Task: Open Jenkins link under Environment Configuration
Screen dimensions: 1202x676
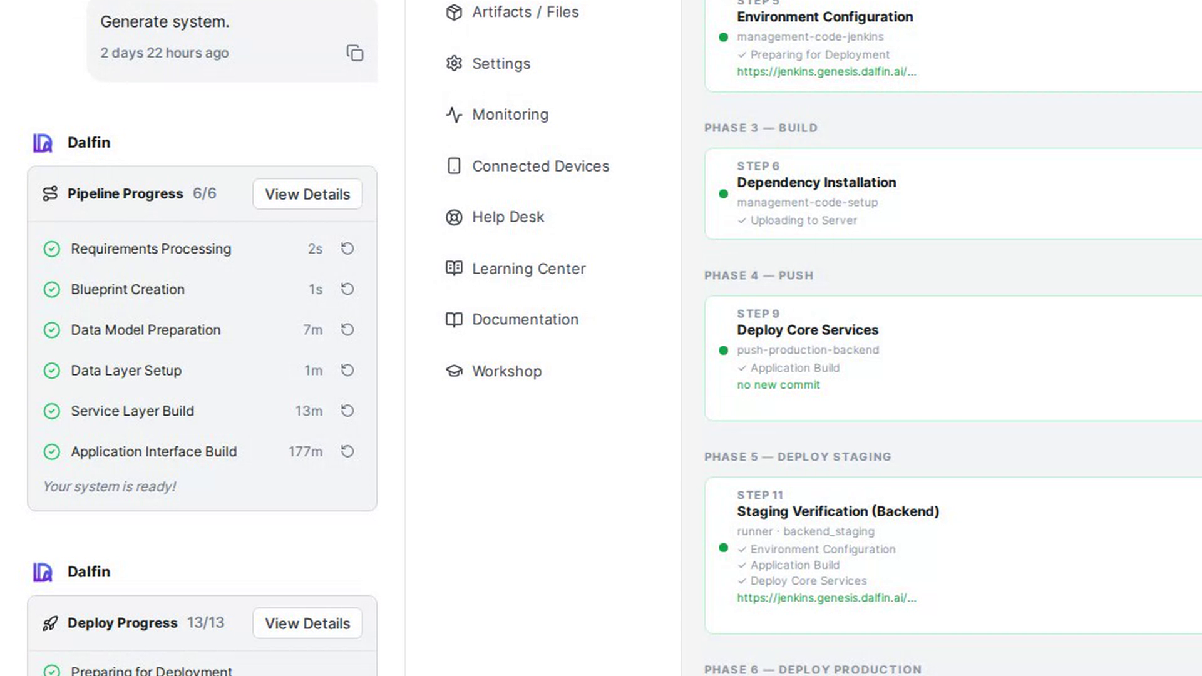Action: 826,71
